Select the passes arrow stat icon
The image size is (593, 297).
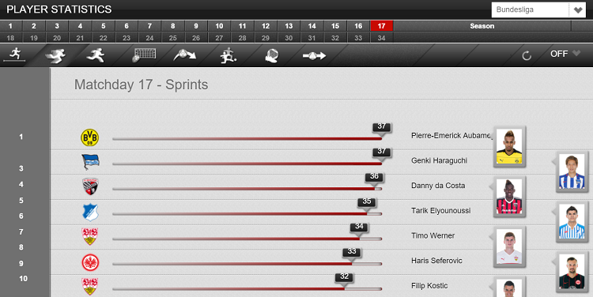point(314,56)
